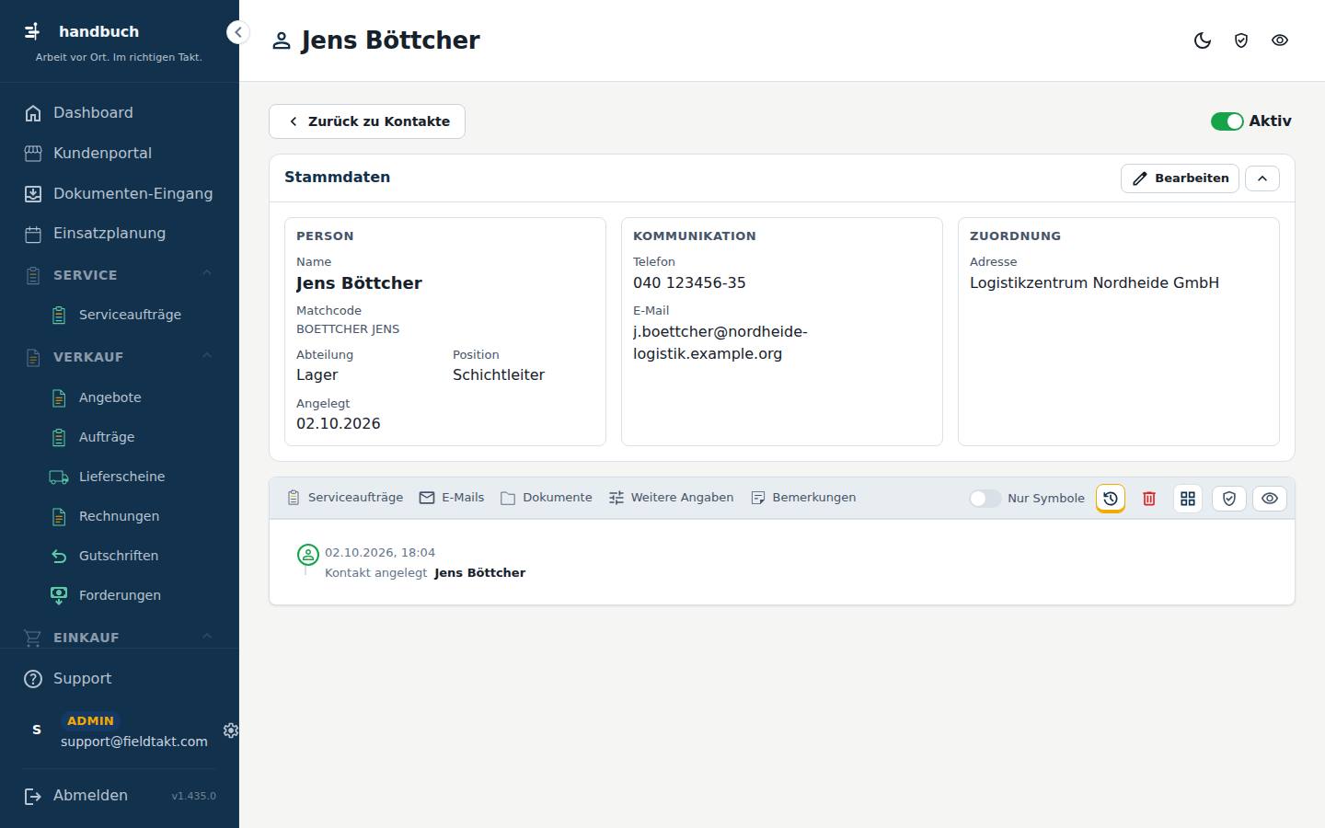Switch to E-Mails tab

[x=452, y=498]
